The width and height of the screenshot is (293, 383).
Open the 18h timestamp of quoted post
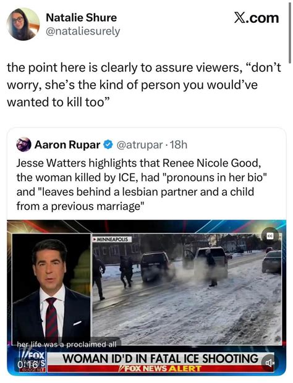pos(179,145)
